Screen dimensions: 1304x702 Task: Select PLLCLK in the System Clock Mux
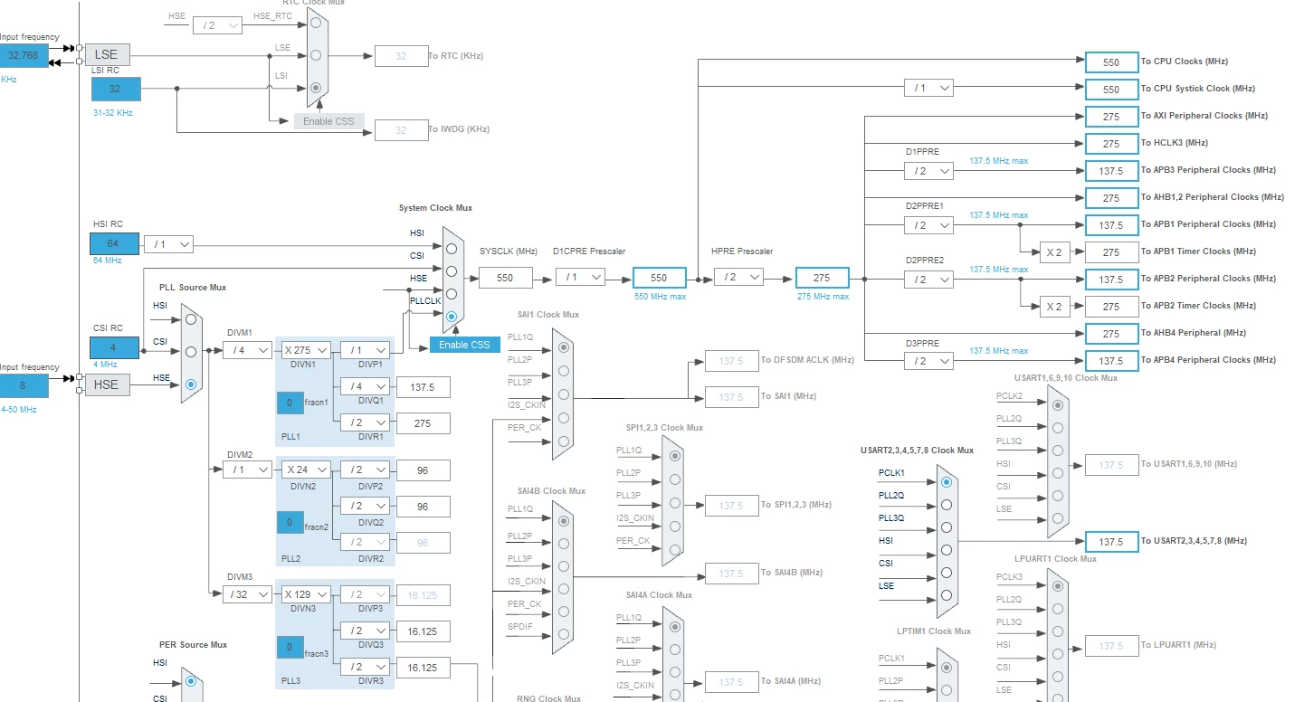click(451, 317)
